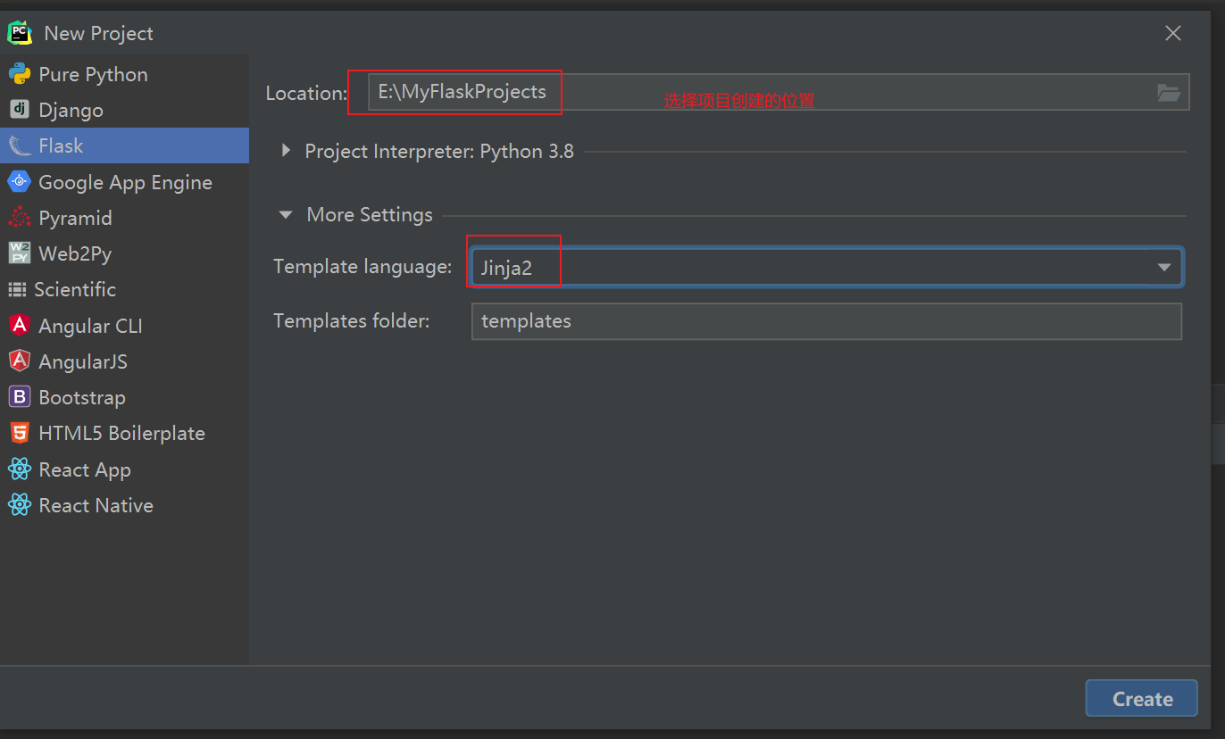This screenshot has width=1225, height=739.
Task: Pick Google App Engine project type
Action: tap(125, 182)
